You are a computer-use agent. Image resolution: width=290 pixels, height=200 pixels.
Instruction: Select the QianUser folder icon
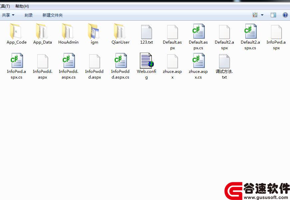pos(120,31)
